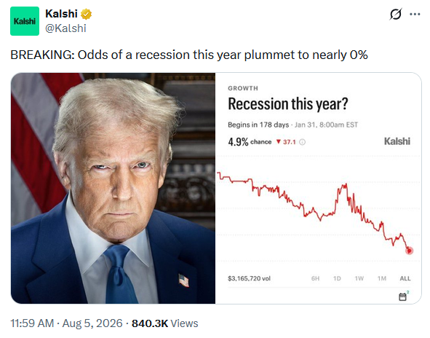Click the Kalshi watermark logo on chart
430x338 pixels.
point(397,141)
